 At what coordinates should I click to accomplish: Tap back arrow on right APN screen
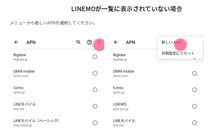point(116,42)
